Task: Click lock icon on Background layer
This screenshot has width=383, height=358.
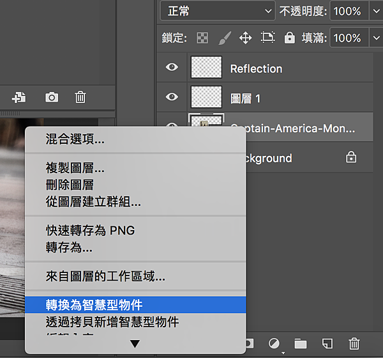Action: point(351,157)
